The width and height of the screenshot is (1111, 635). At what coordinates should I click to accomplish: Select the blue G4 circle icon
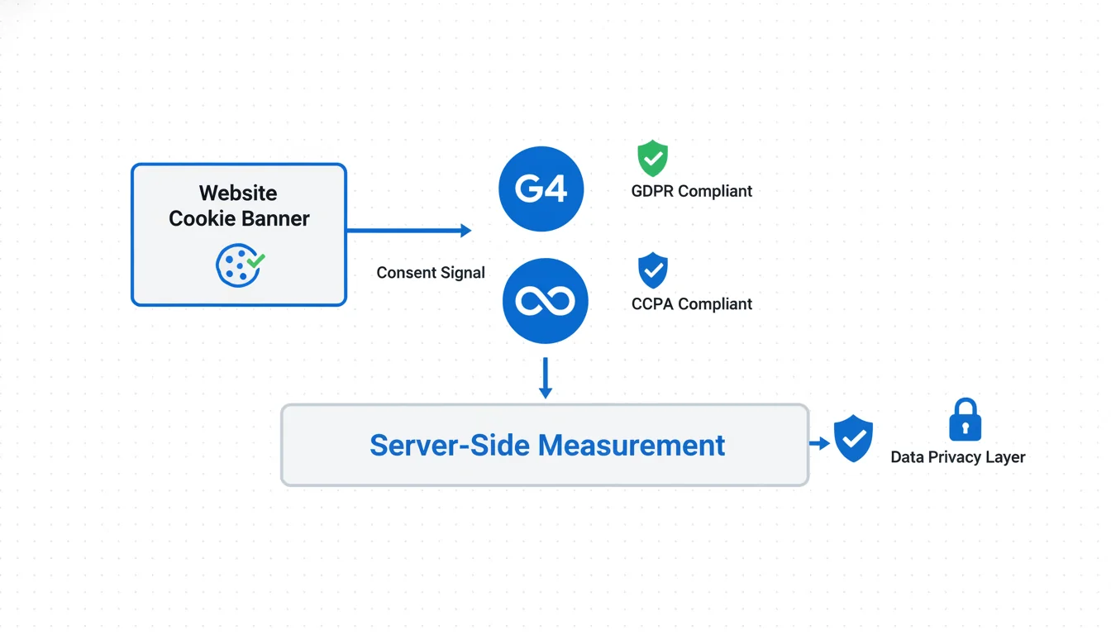541,189
